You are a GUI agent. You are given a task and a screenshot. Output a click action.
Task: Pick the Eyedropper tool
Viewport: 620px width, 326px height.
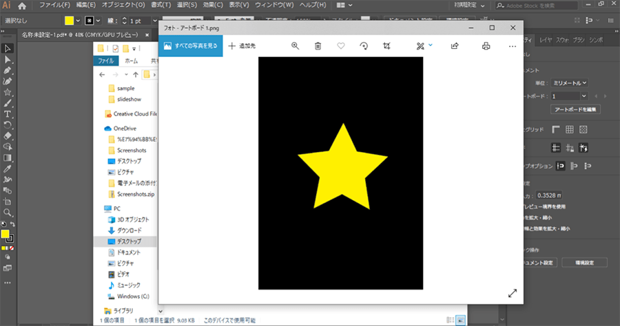click(x=8, y=168)
